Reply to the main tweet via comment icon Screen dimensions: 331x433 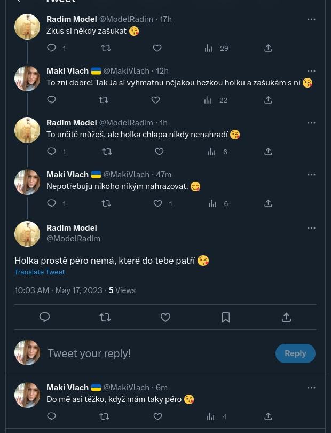(x=45, y=318)
